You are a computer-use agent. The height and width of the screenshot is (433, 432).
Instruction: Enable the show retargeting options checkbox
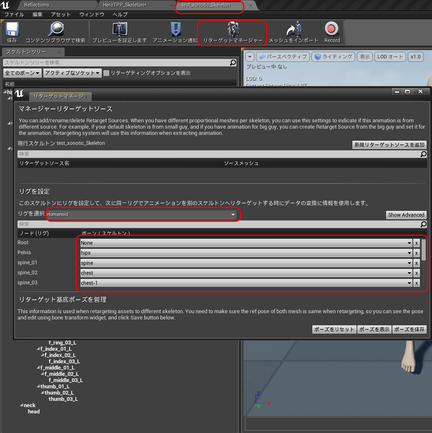tap(107, 73)
